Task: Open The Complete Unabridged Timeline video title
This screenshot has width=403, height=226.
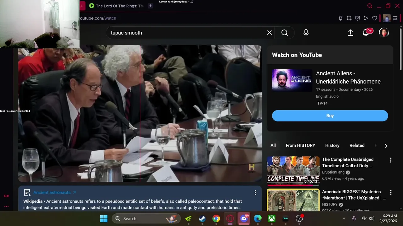Action: pos(348,163)
